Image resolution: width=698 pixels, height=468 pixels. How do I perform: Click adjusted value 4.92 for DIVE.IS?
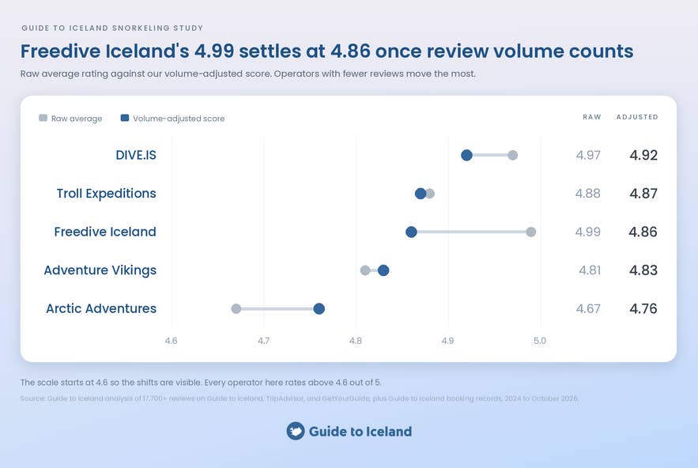click(x=643, y=156)
